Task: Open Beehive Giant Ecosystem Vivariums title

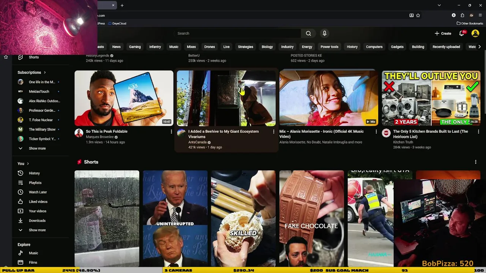Action: [x=223, y=134]
